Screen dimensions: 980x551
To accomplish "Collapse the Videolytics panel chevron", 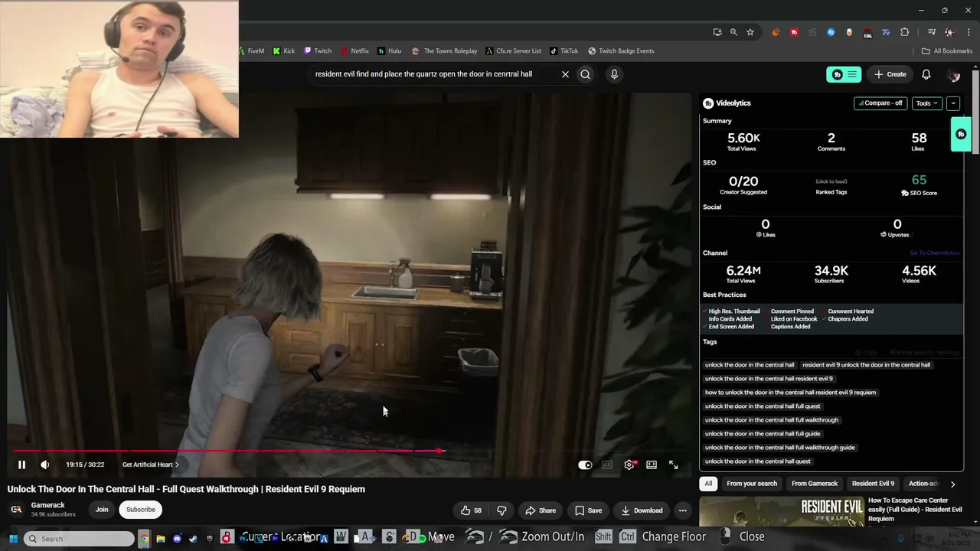I will click(953, 103).
